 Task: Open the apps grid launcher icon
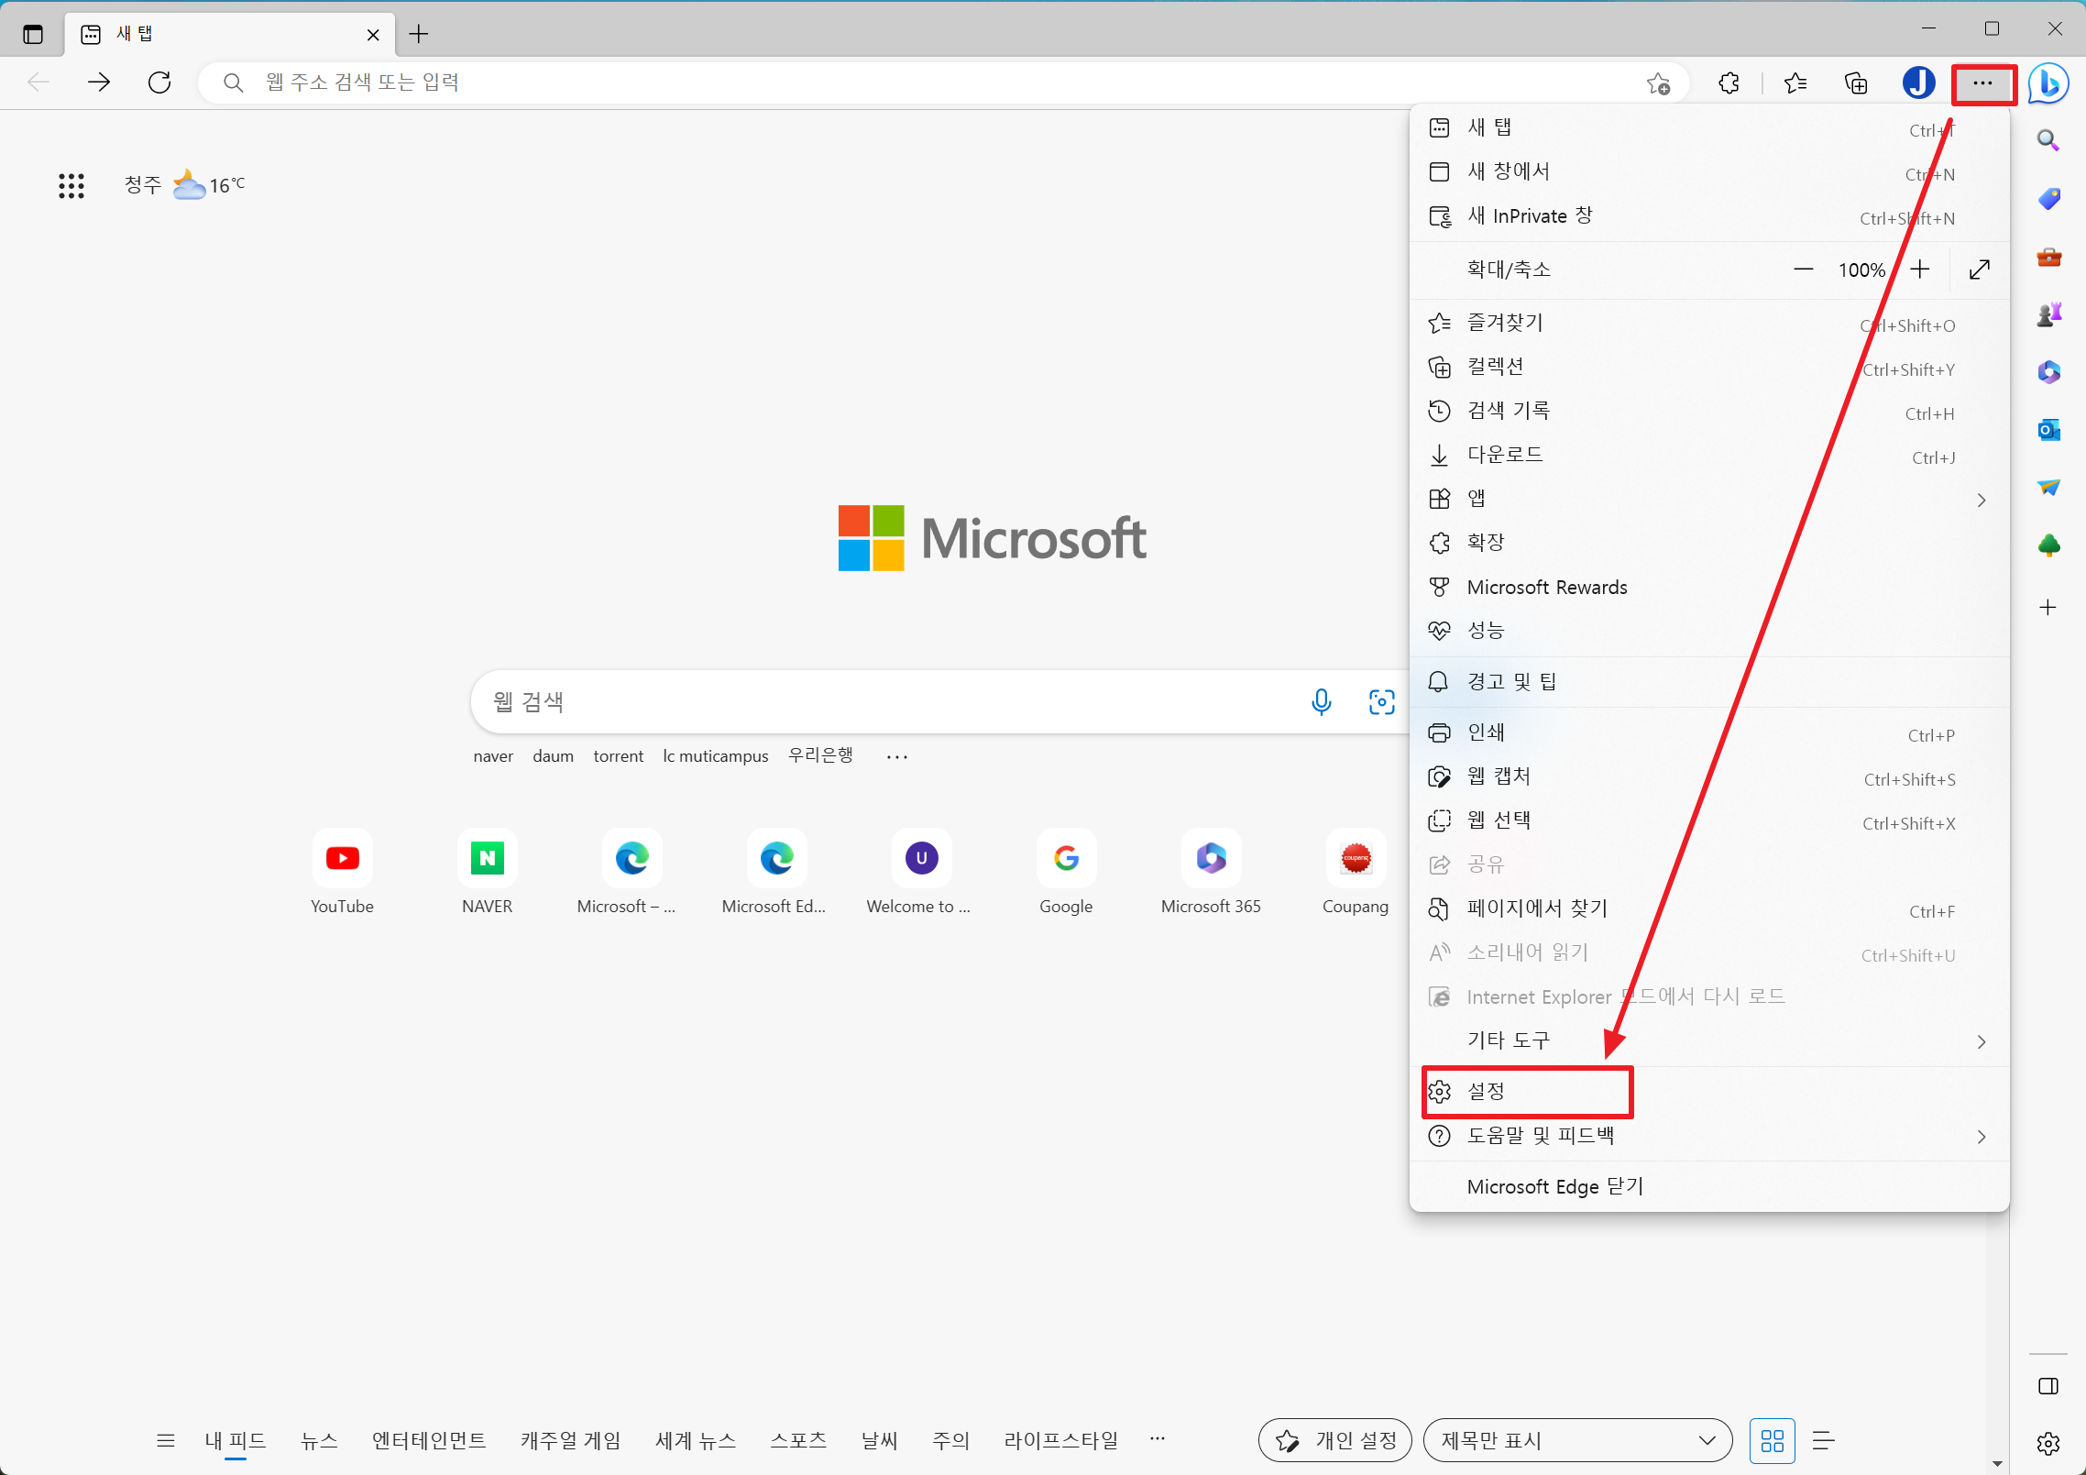71,186
